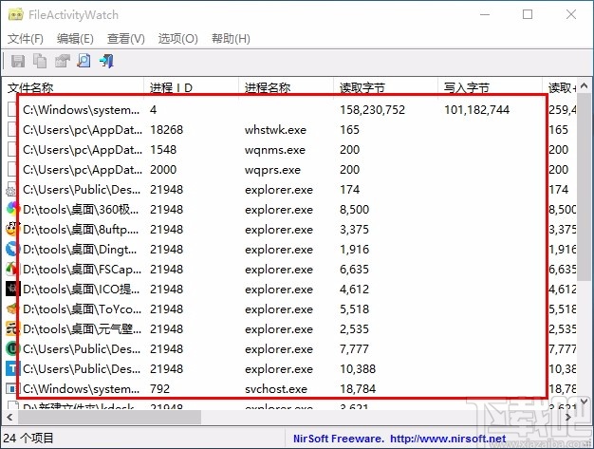The height and width of the screenshot is (449, 594).
Task: Click the 18,784 read bytes value
Action: (x=358, y=389)
